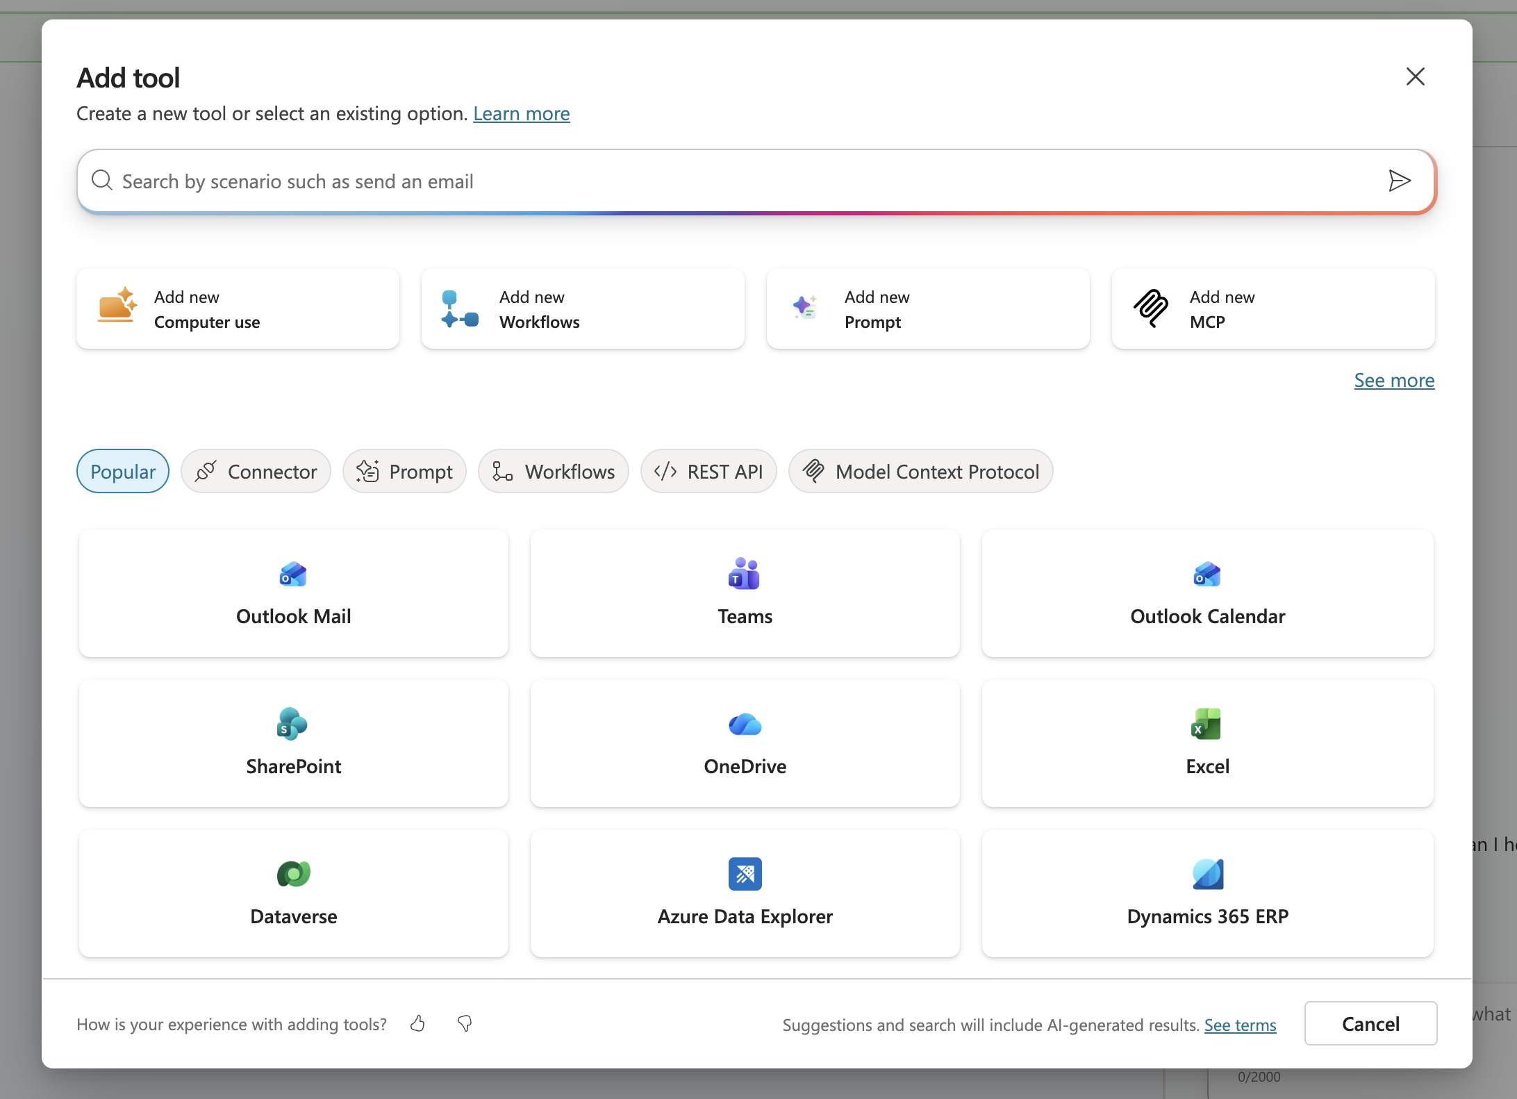Open the See terms link
The width and height of the screenshot is (1517, 1099).
coord(1240,1025)
